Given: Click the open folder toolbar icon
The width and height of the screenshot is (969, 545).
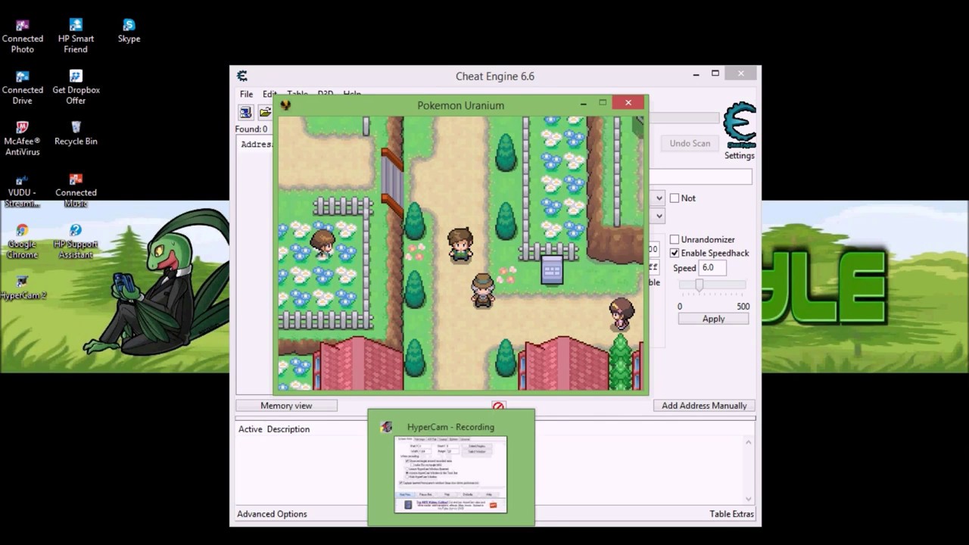Looking at the screenshot, I should [265, 112].
